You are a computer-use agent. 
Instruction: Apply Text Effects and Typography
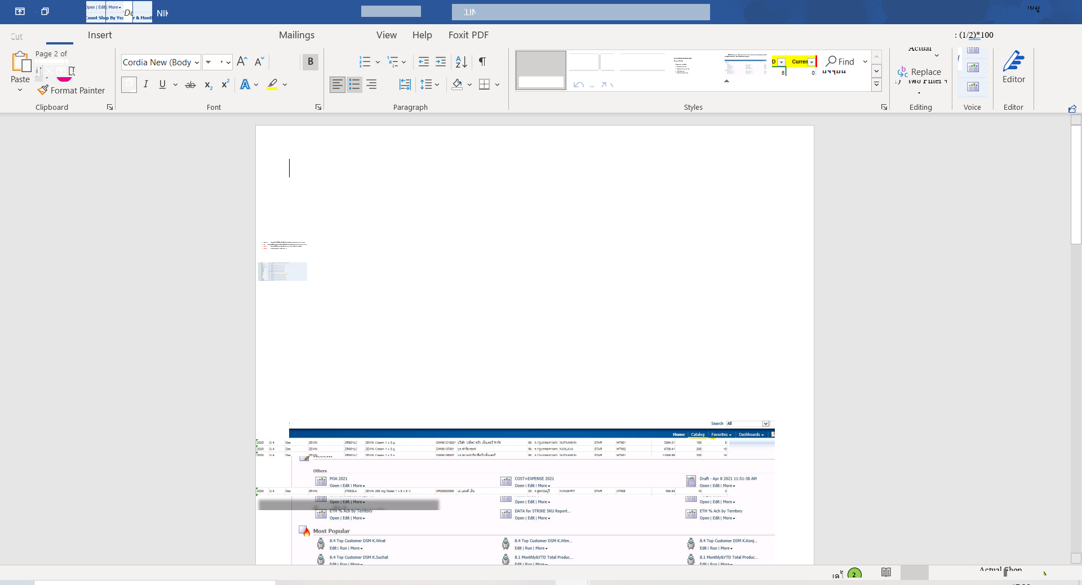tap(245, 84)
